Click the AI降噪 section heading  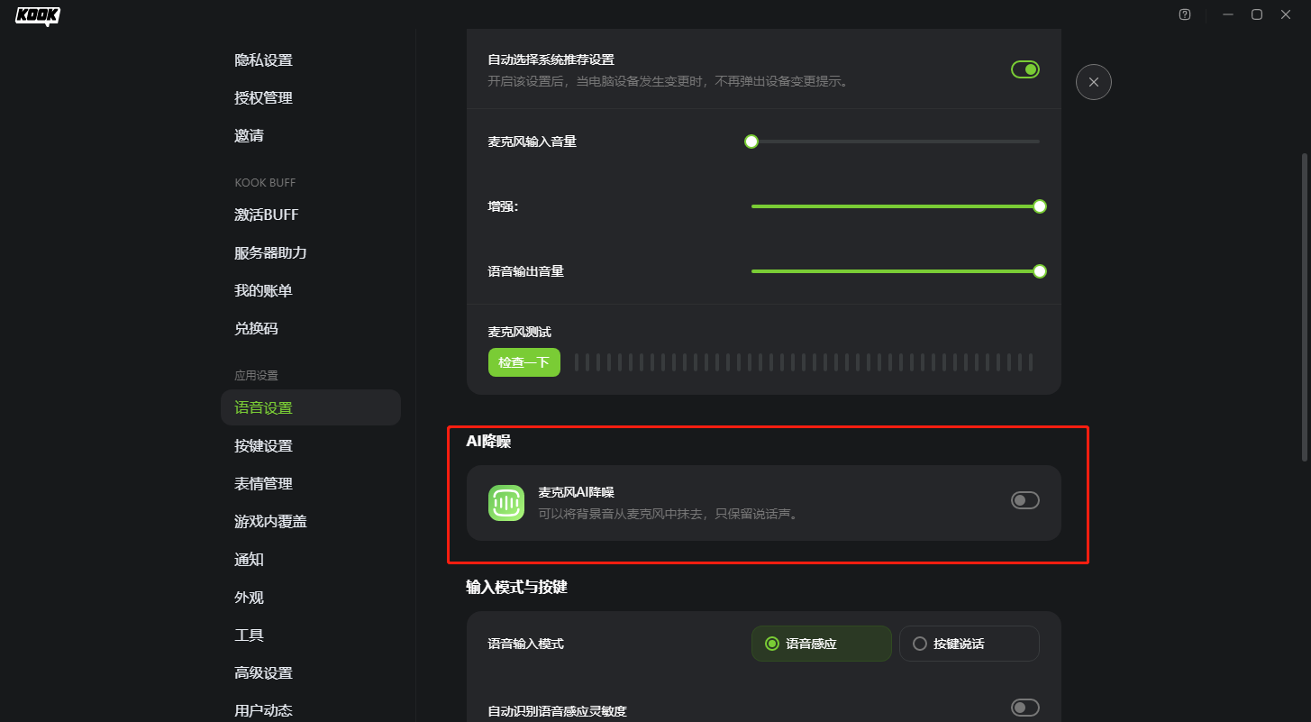(488, 441)
